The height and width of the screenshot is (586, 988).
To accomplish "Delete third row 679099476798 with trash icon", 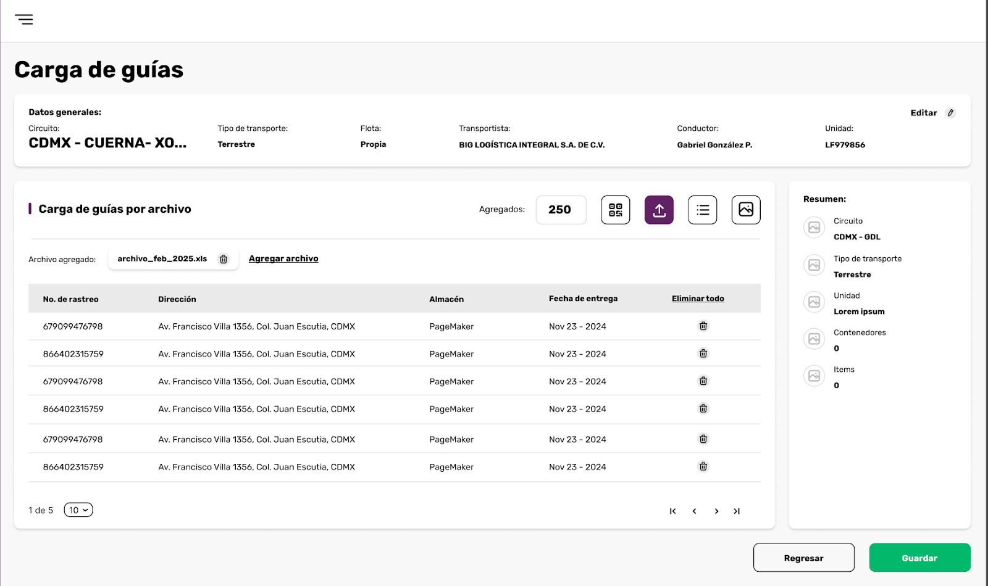I will 703,381.
